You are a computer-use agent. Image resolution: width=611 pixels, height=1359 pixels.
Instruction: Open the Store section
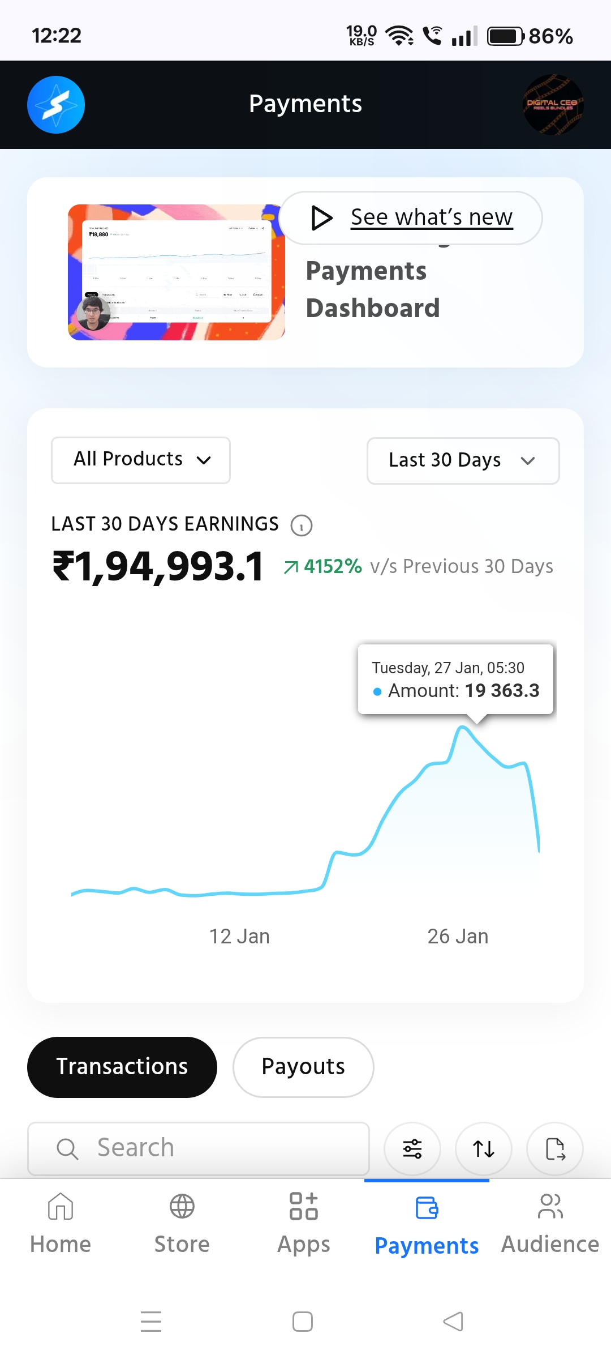(182, 1223)
